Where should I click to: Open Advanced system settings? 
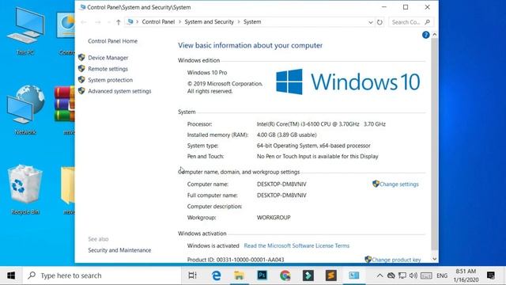119,91
